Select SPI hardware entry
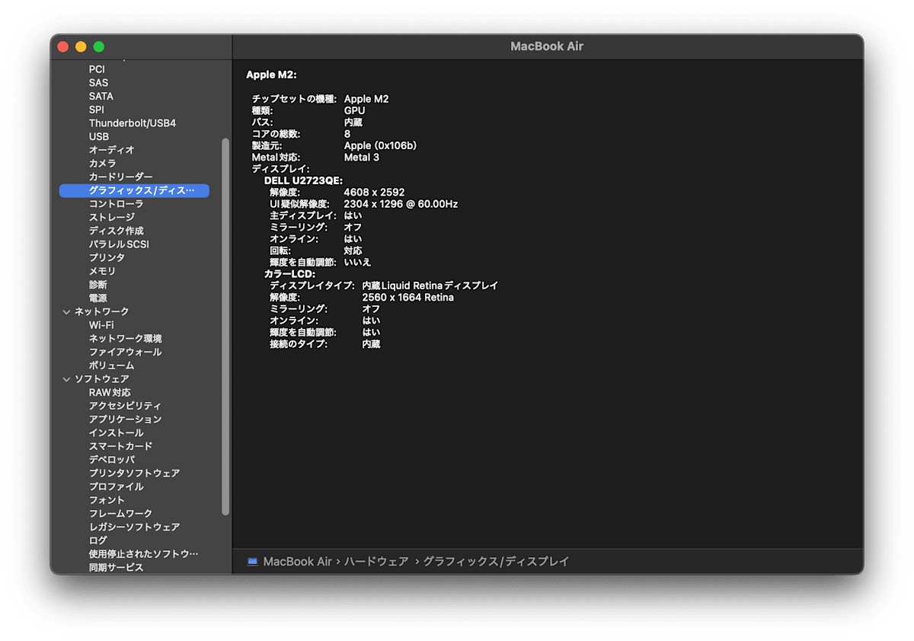 96,110
